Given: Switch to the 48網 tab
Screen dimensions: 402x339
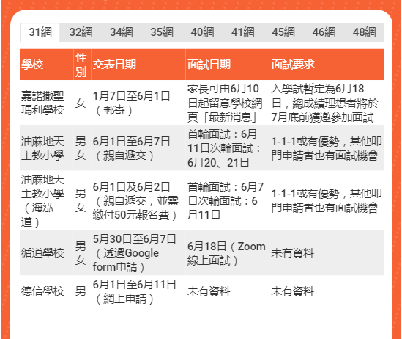Looking at the screenshot, I should (x=365, y=32).
